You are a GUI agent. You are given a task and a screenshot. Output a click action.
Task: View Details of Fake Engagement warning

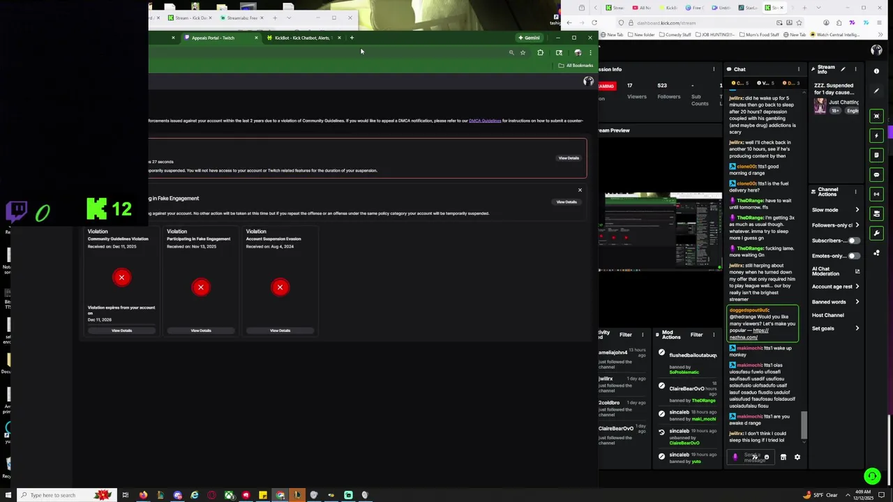coord(566,202)
